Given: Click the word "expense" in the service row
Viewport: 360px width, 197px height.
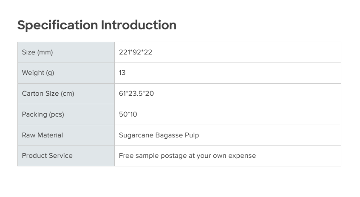Looking at the screenshot, I should pos(242,156).
